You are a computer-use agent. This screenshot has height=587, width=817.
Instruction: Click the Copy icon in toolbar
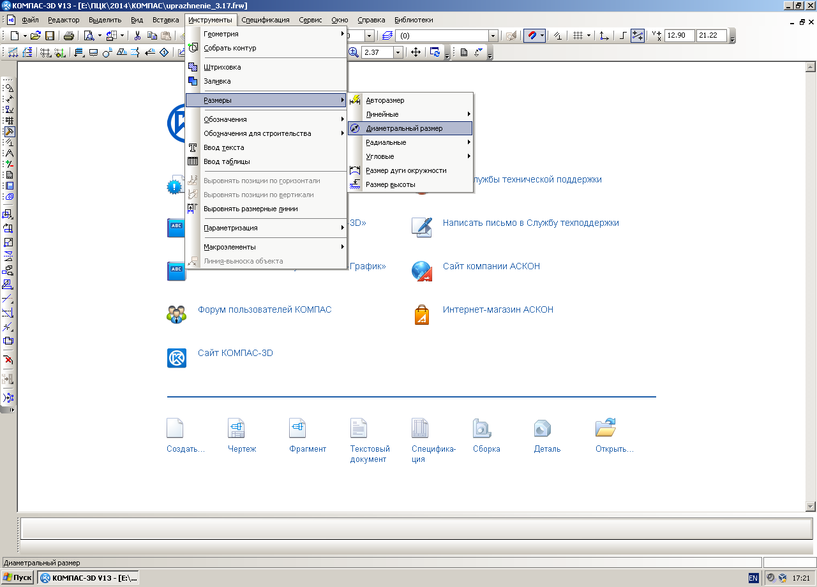coord(152,36)
